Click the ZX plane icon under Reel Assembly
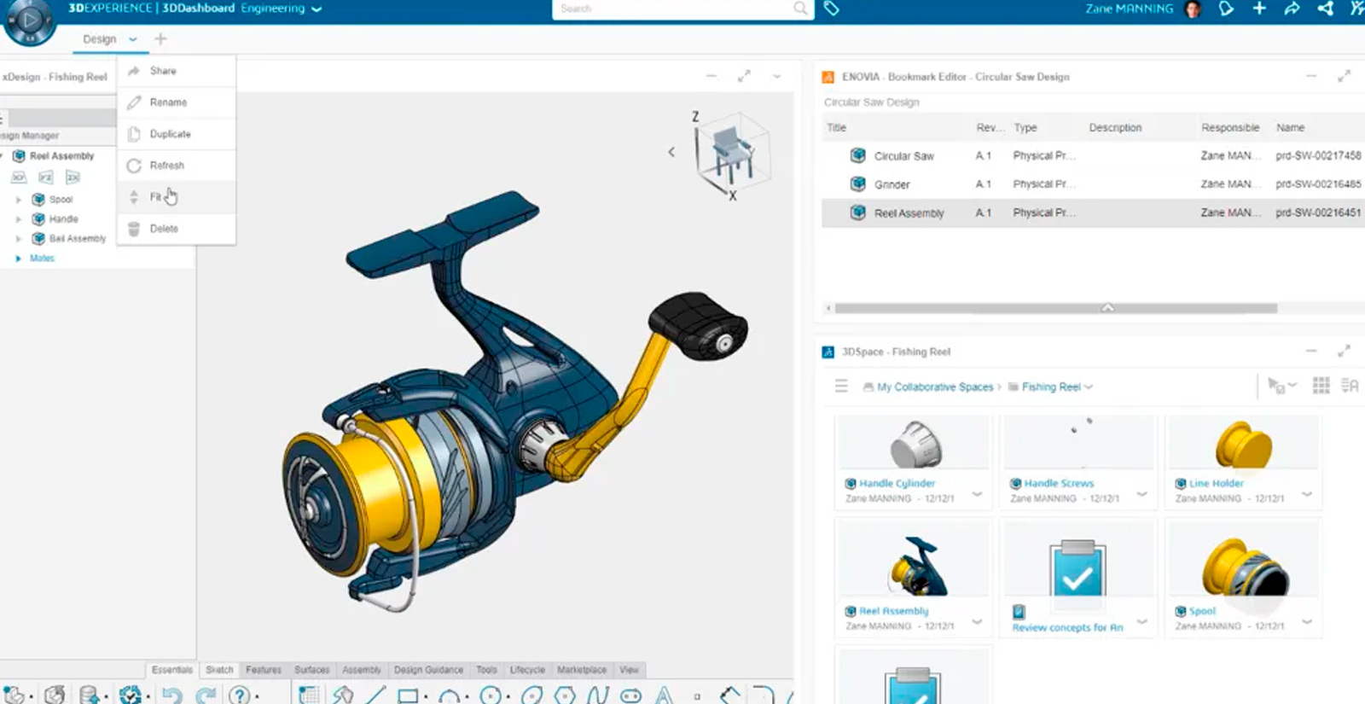This screenshot has height=704, width=1365. [73, 177]
